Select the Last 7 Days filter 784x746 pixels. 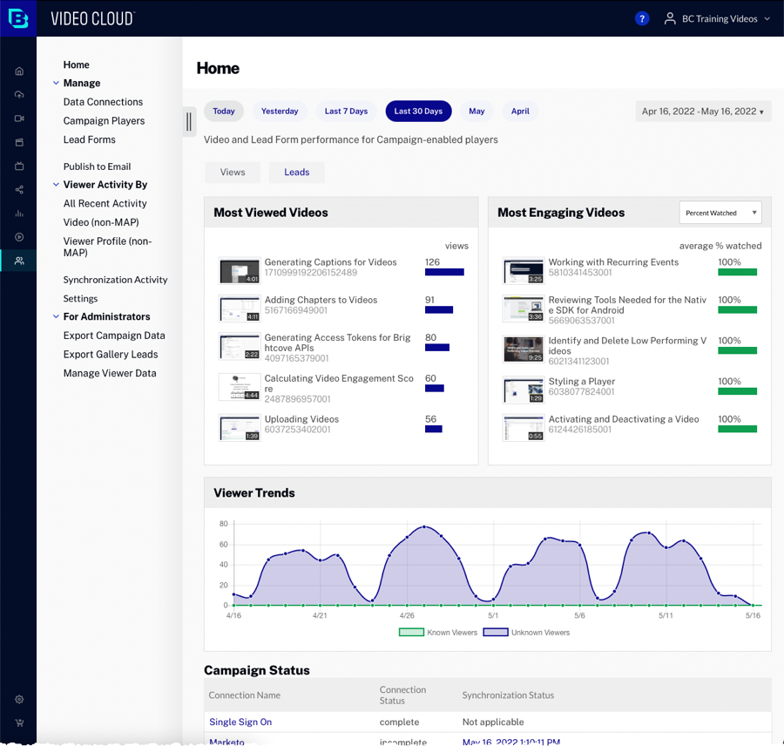coord(346,112)
